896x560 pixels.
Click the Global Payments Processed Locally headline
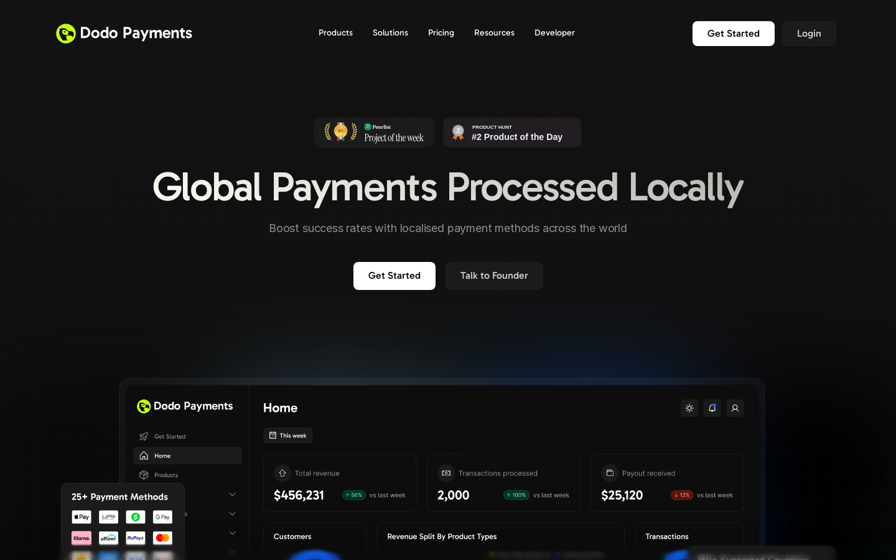click(x=448, y=187)
